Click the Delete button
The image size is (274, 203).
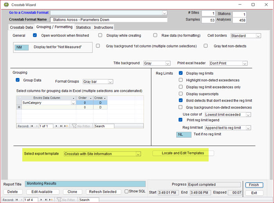[x=13, y=192]
